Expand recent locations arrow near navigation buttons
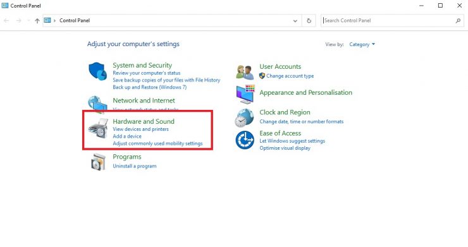 pos(28,21)
